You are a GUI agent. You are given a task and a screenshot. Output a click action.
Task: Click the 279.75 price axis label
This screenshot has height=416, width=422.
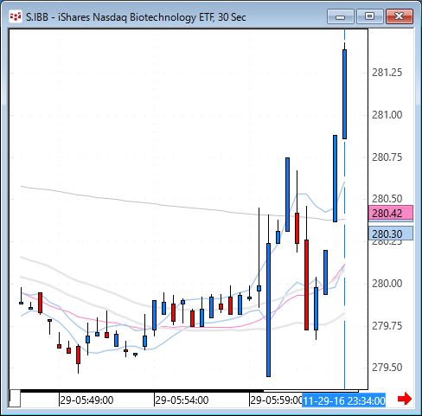click(x=387, y=326)
